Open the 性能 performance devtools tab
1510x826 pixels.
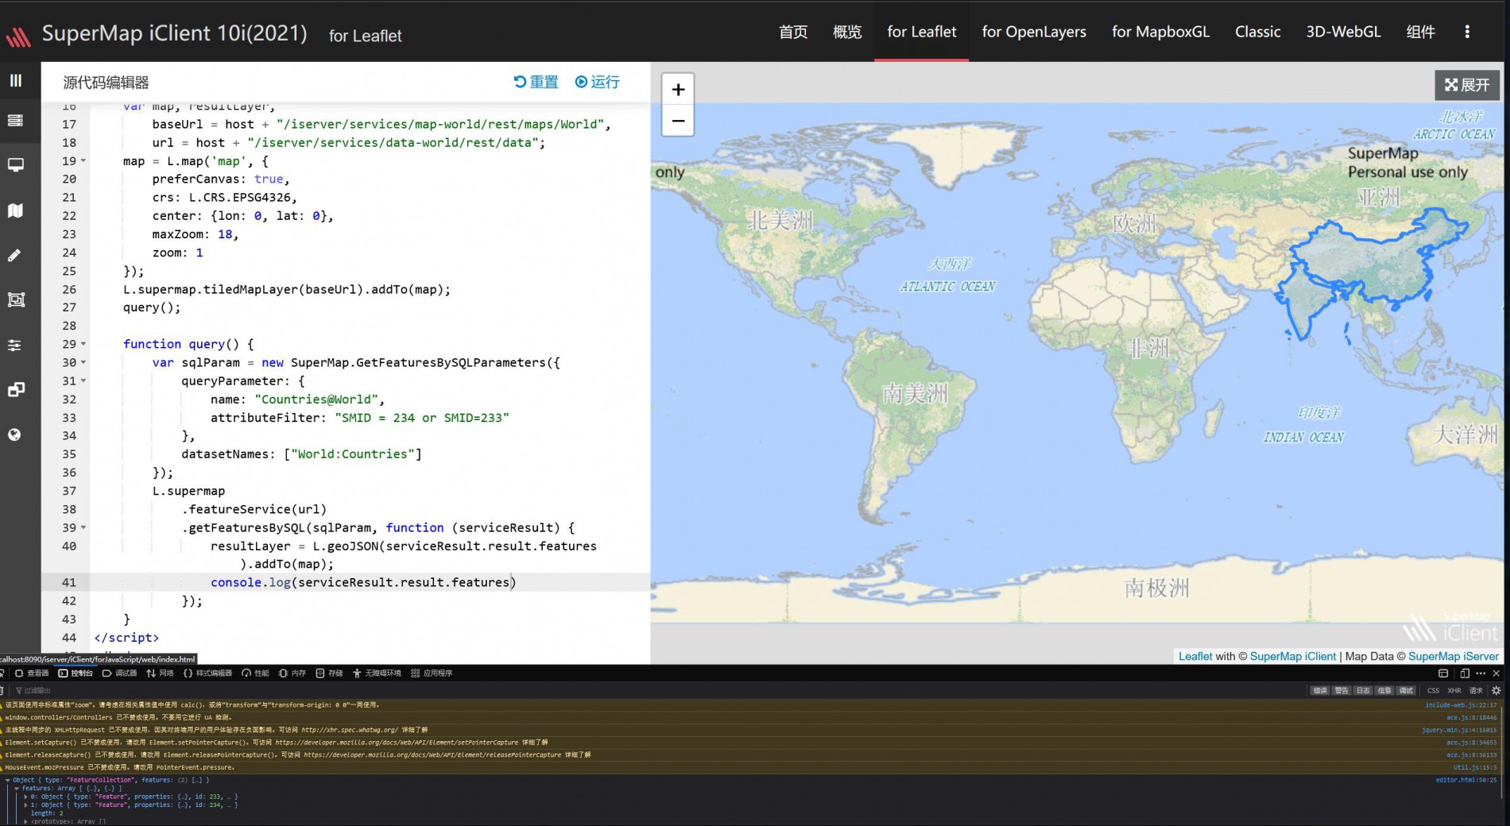[256, 674]
